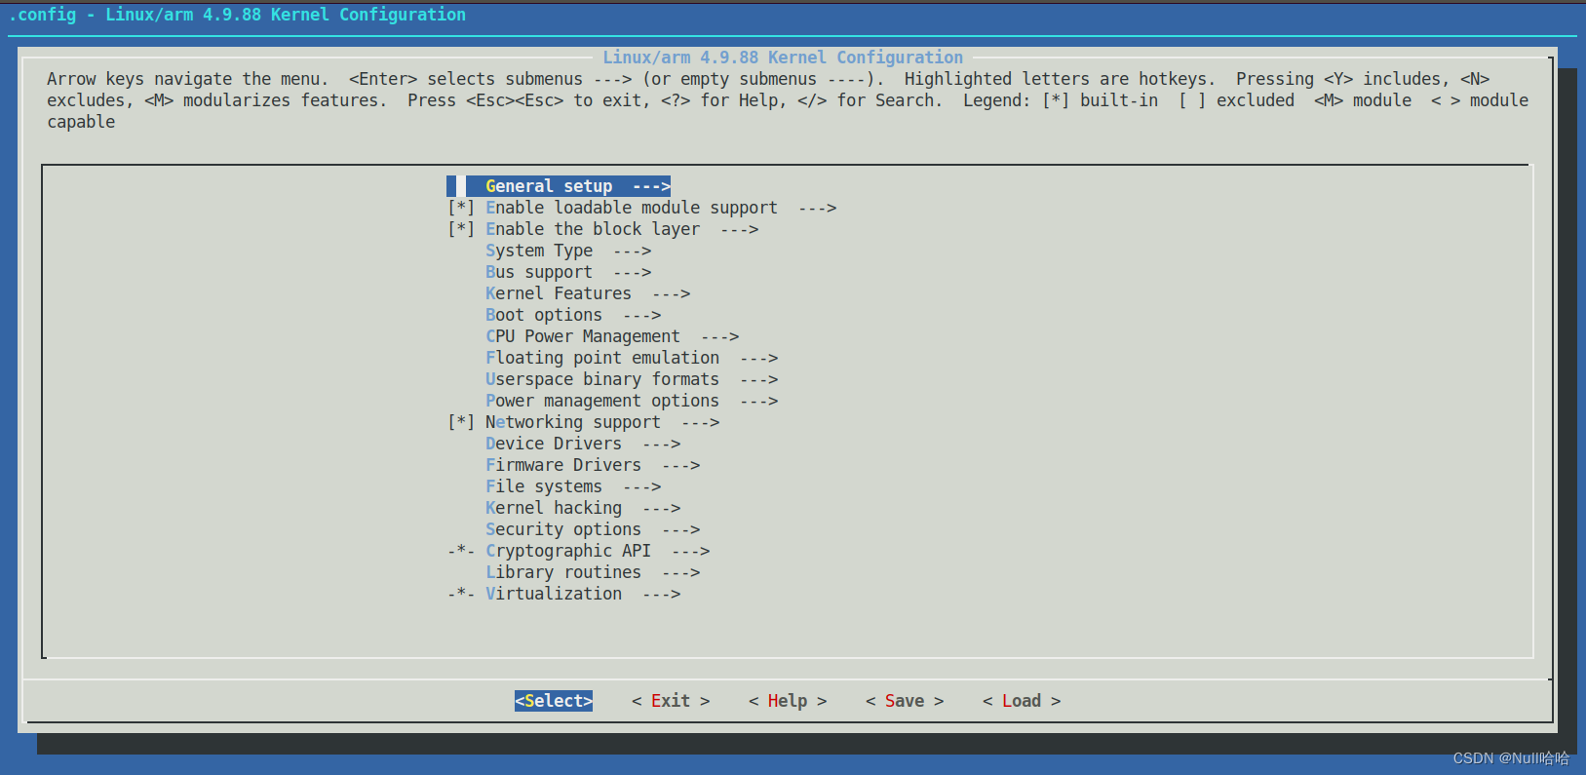Expand the Boot options submenu arrow
This screenshot has height=775, width=1586.
(x=641, y=315)
